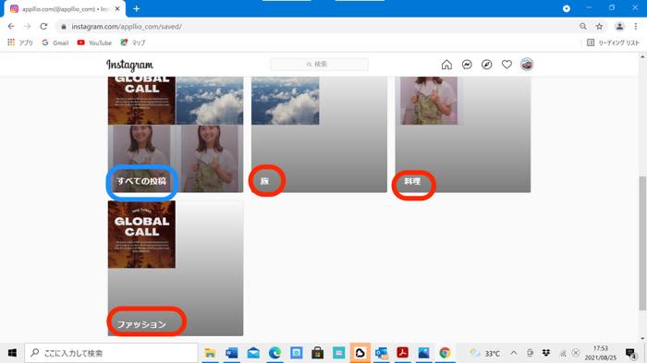Open File Explorer from taskbar
647x363 pixels.
pyautogui.click(x=210, y=353)
